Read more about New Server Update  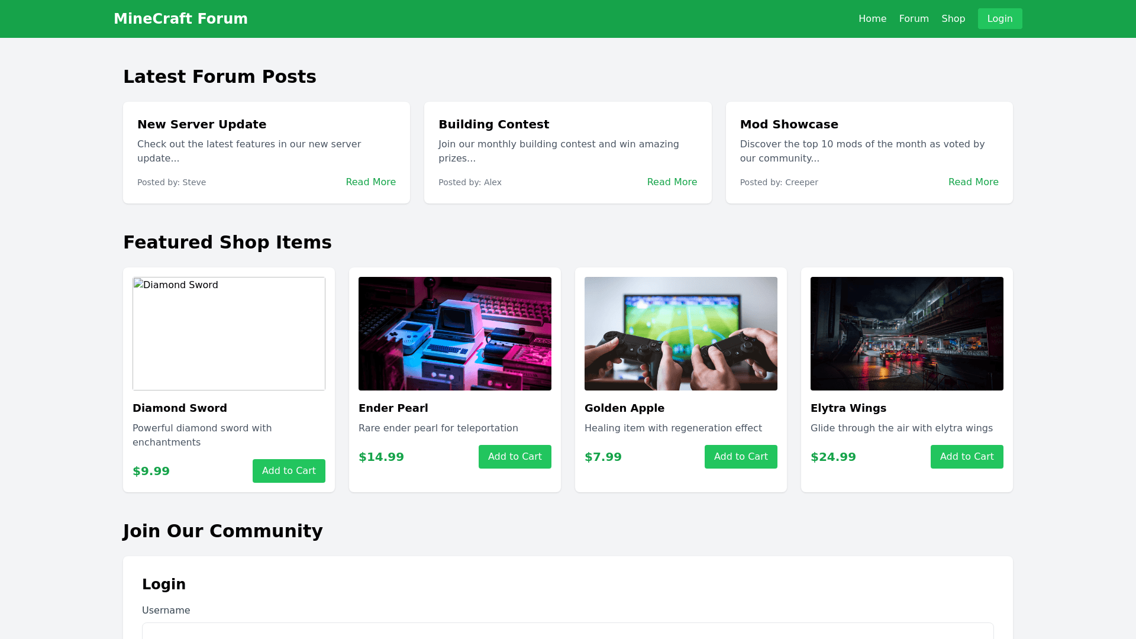click(370, 182)
